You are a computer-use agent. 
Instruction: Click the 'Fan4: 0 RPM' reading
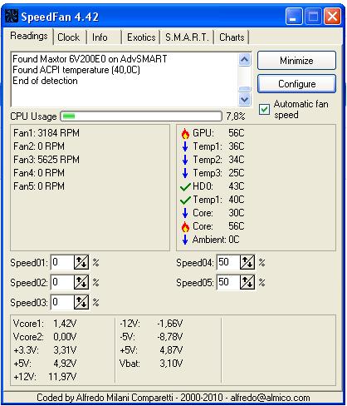[x=39, y=173]
